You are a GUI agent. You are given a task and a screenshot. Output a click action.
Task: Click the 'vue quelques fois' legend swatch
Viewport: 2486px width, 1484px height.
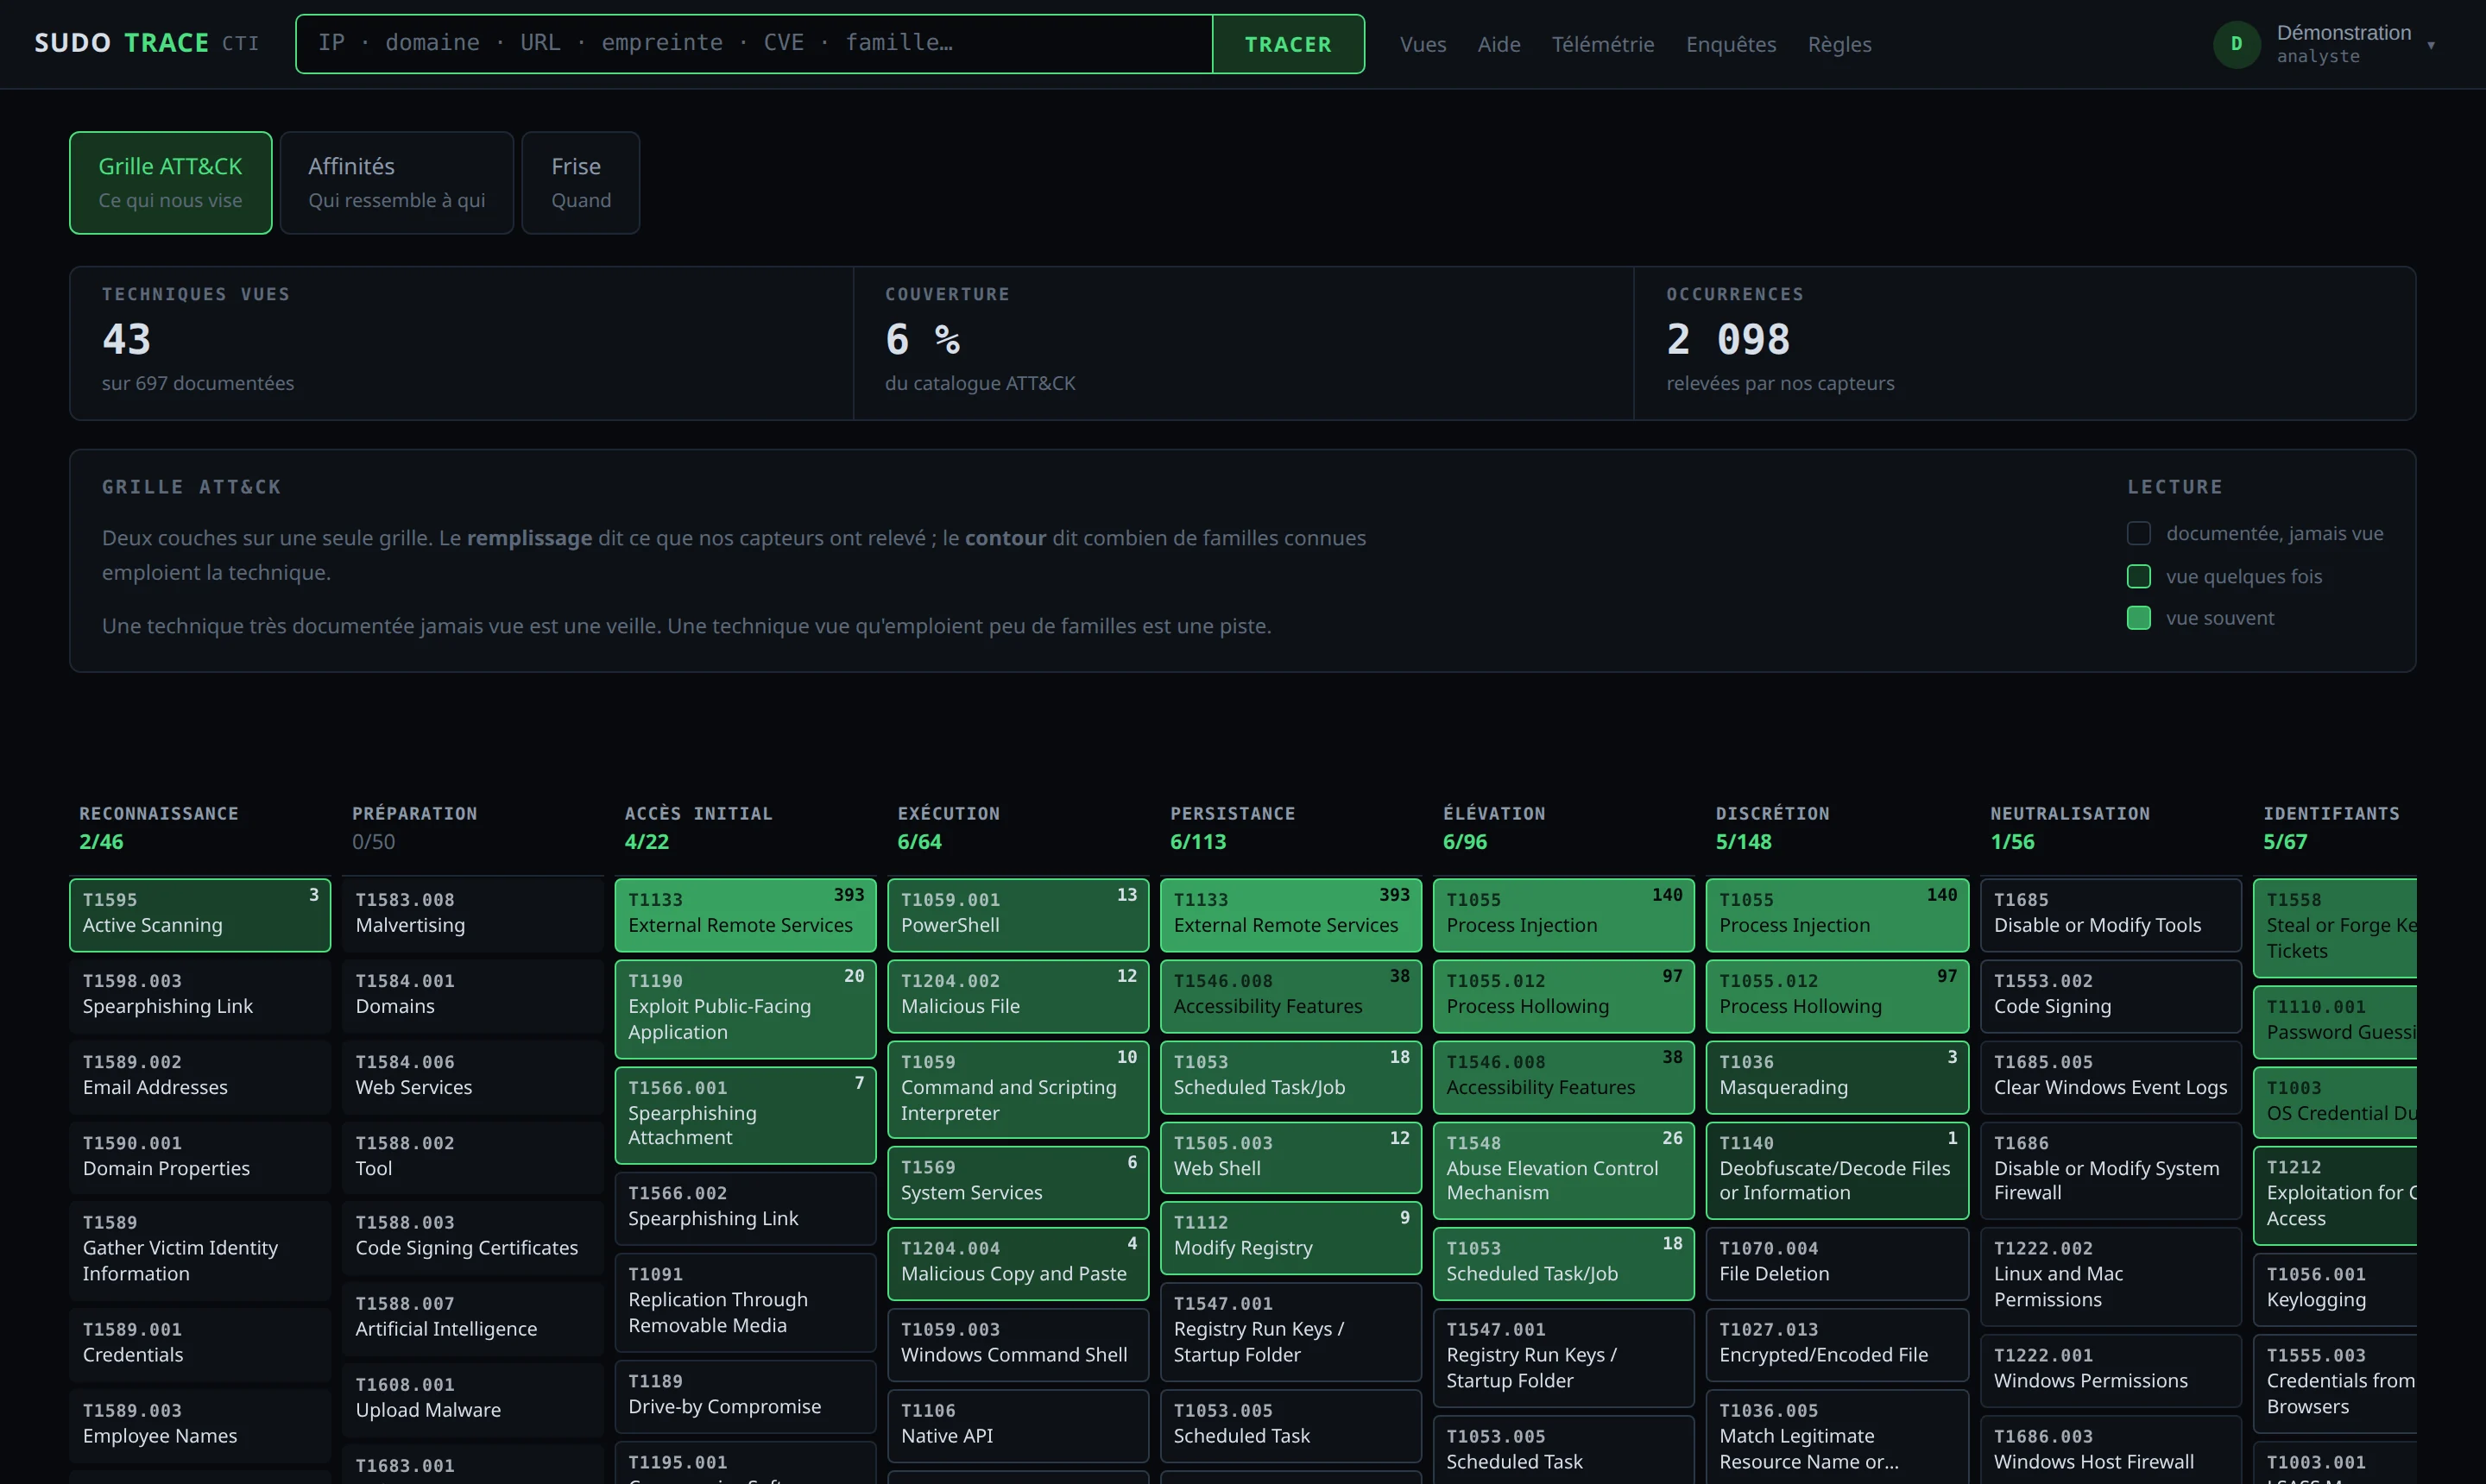coord(2138,576)
